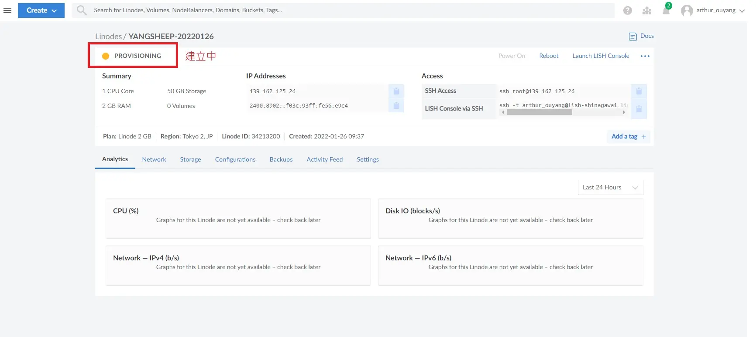The image size is (756, 337).
Task: Click the disabled Power On button
Action: pos(512,56)
